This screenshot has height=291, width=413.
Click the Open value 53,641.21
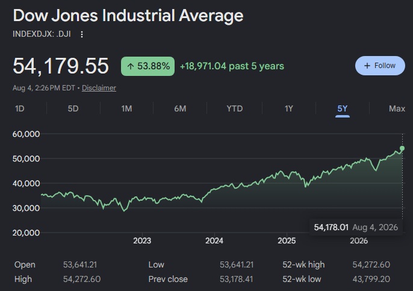click(x=80, y=264)
